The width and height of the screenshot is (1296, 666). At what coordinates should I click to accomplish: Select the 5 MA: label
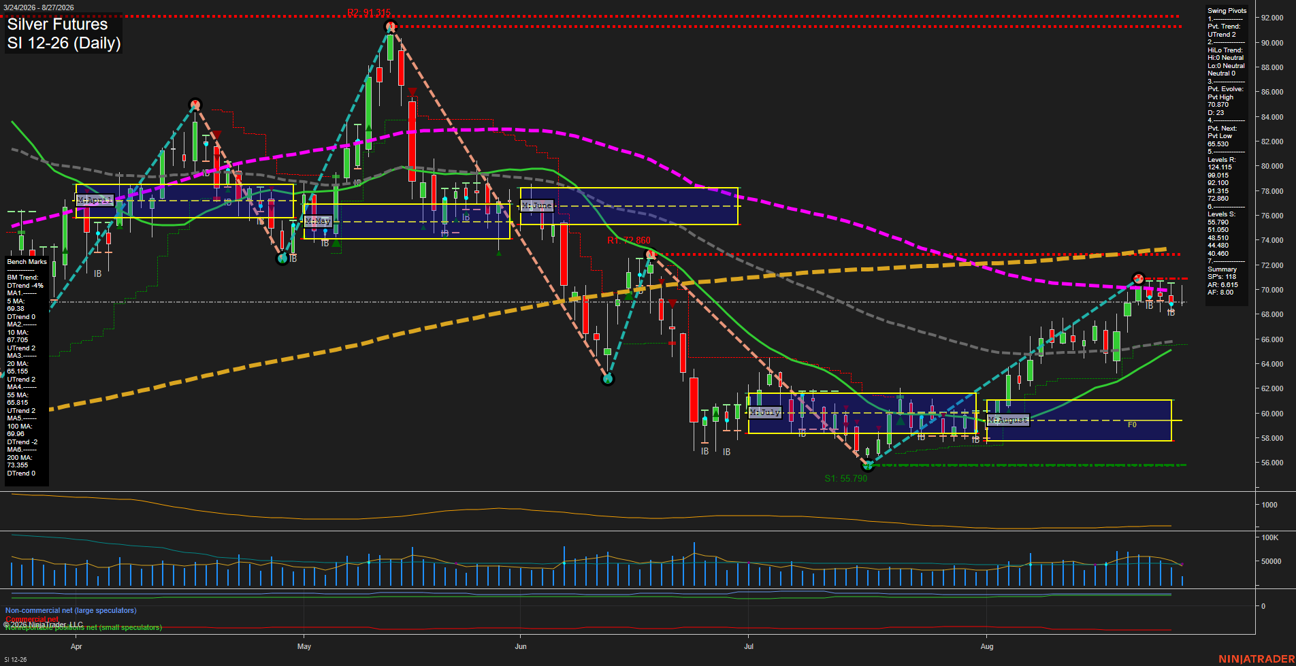click(x=16, y=301)
